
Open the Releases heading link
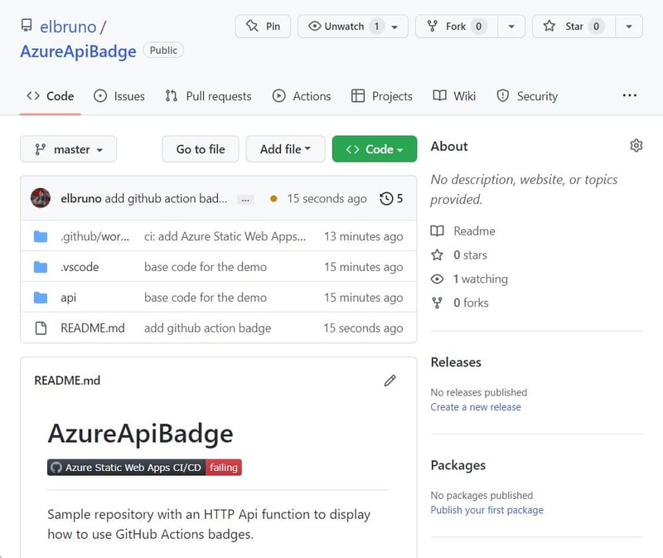coord(456,362)
